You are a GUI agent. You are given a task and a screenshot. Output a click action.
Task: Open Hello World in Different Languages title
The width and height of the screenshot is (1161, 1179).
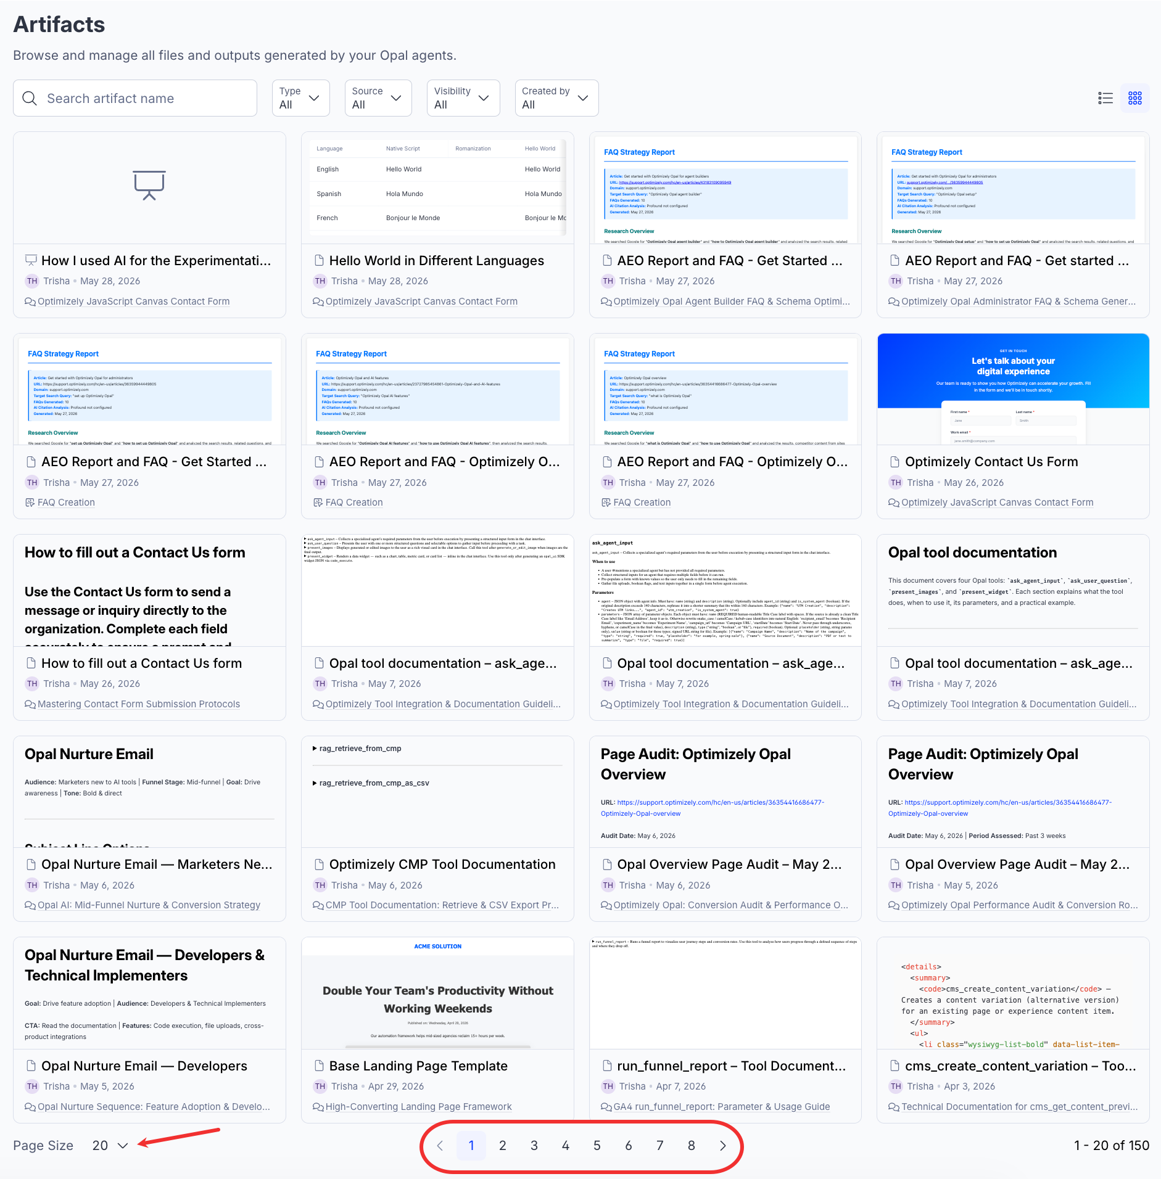click(437, 260)
